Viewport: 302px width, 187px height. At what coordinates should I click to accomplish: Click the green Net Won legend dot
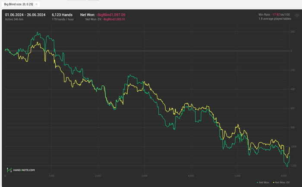click(258, 183)
